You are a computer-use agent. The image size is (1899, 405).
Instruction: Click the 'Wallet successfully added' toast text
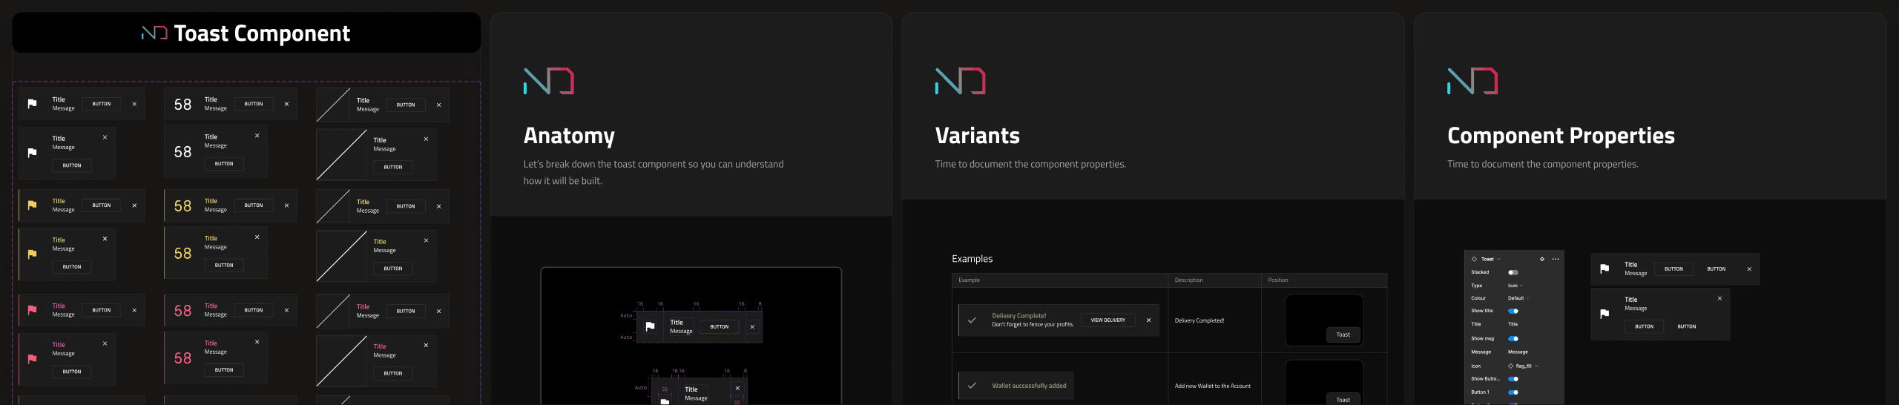point(1029,386)
